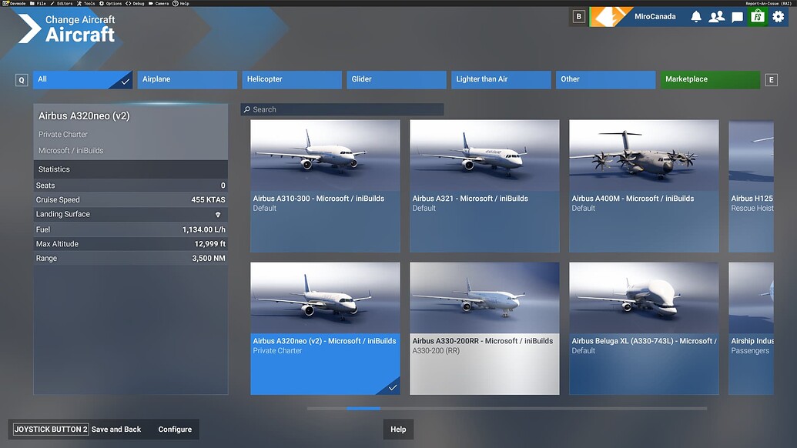Viewport: 797px width, 448px height.
Task: Click the Configure button
Action: pos(175,429)
